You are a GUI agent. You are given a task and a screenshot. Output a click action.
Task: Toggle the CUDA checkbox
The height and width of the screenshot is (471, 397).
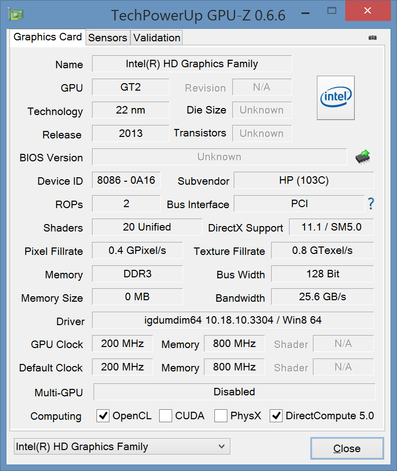(166, 416)
